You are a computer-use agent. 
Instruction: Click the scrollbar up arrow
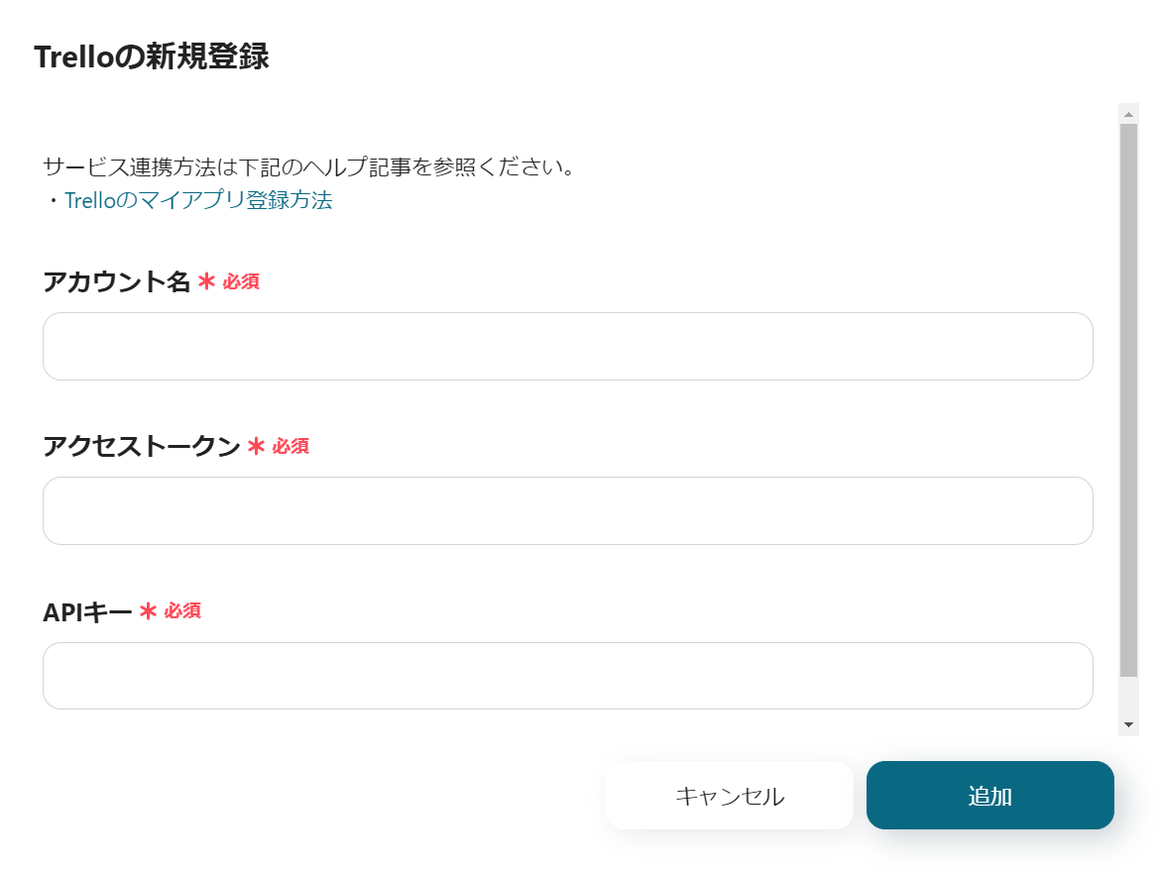click(1128, 114)
